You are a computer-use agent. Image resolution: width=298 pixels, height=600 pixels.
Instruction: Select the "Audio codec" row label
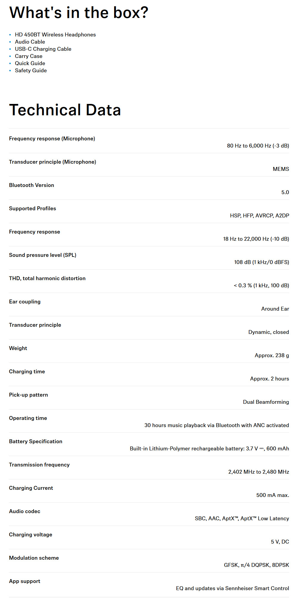coord(25,511)
